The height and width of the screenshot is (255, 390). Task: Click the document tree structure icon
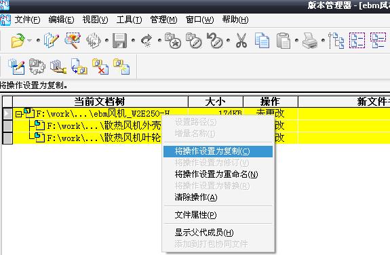click(x=336, y=41)
